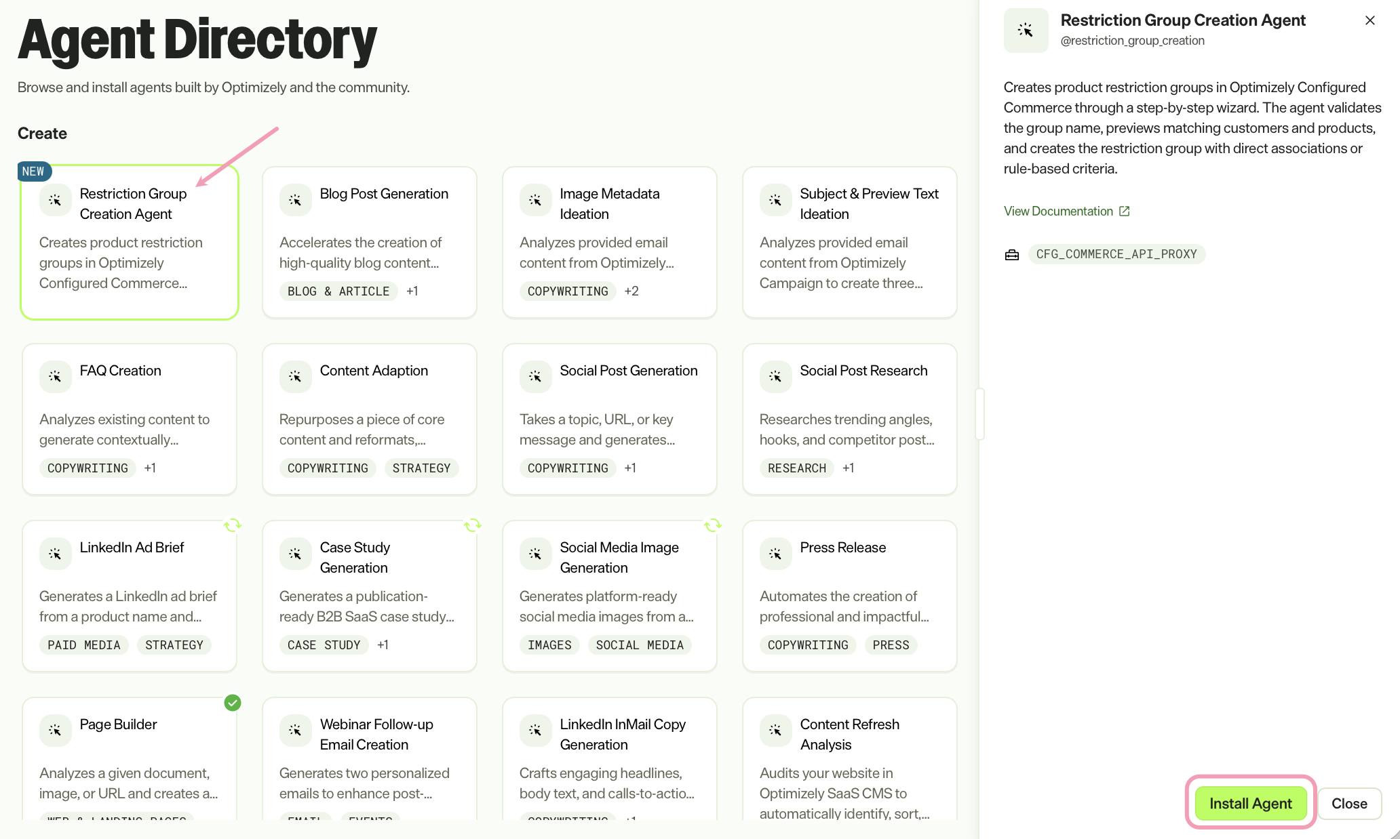Click the PRESS tag on Press Release card

891,645
